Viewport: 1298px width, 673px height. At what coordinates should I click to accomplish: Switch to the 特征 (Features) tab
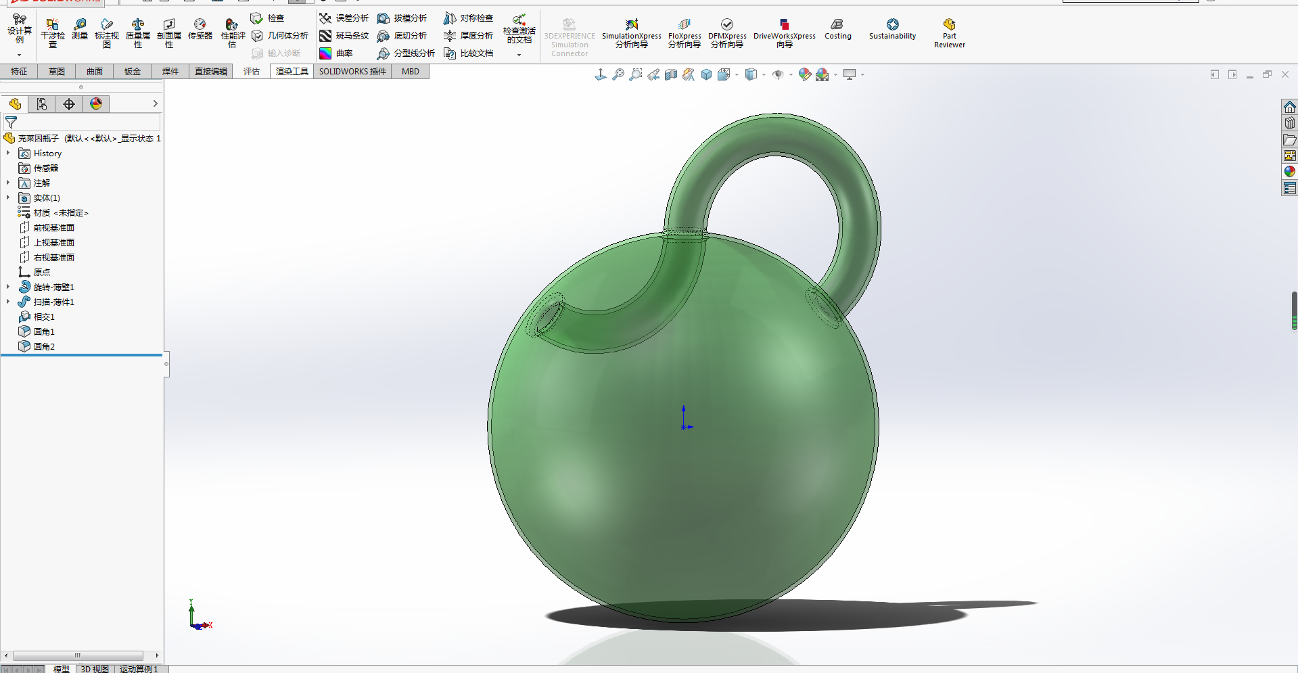click(19, 72)
